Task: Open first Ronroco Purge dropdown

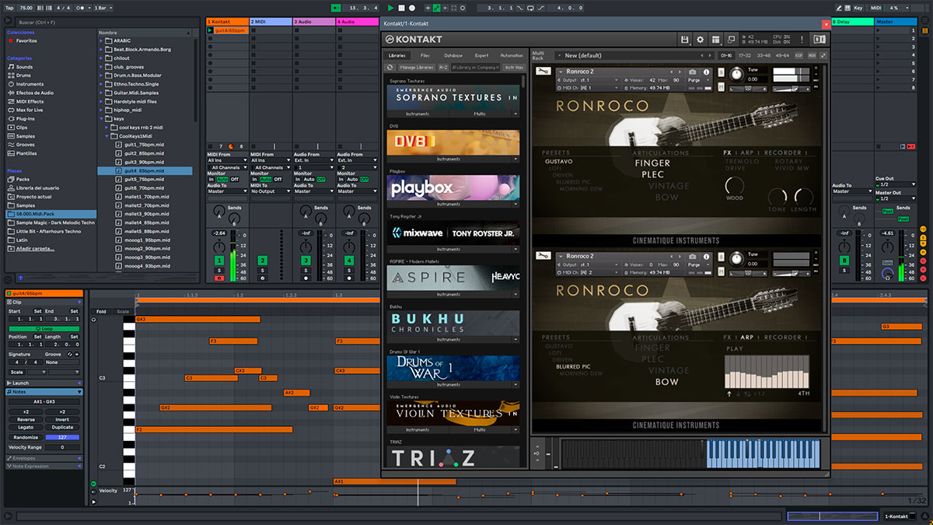Action: click(x=698, y=80)
